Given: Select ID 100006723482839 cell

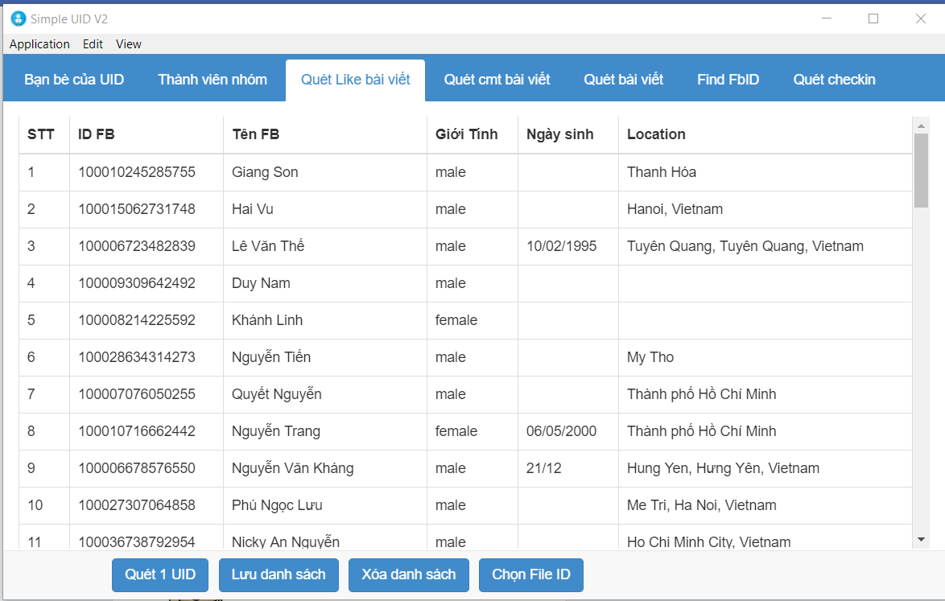Looking at the screenshot, I should pos(146,247).
